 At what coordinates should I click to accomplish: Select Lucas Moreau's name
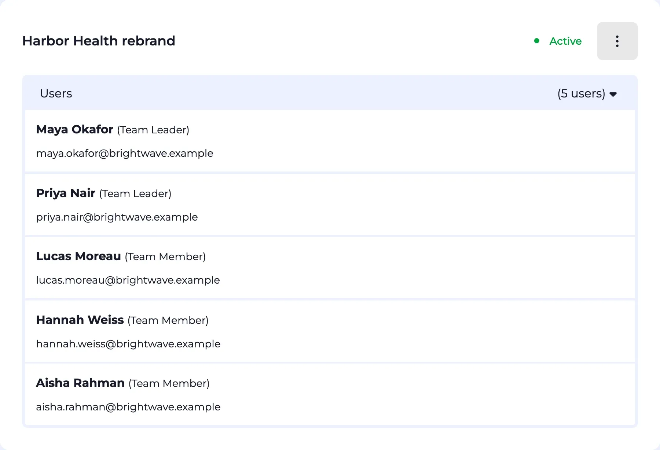click(x=78, y=256)
